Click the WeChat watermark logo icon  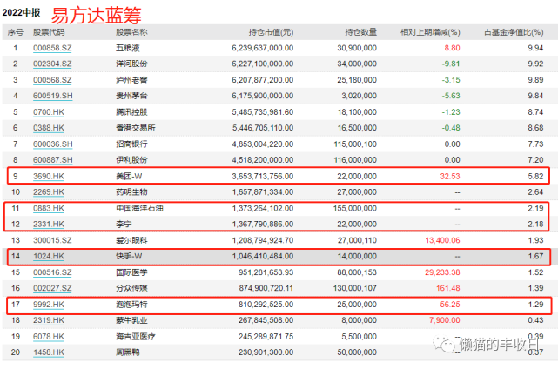pyautogui.click(x=446, y=345)
